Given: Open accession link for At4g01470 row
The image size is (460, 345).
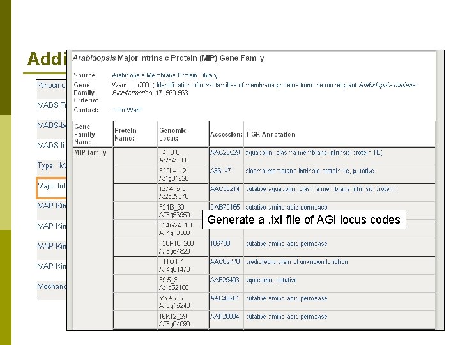Looking at the screenshot, I should (x=225, y=262).
